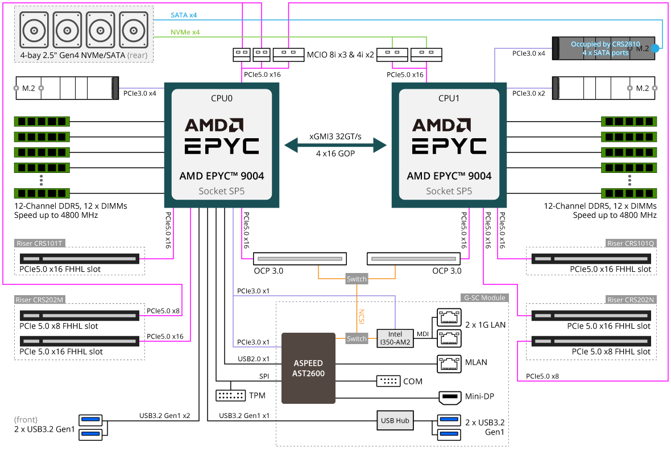Click the xGMI3 double-headed arrow between CPUs
Image resolution: width=671 pixels, height=455 pixels.
(x=335, y=144)
